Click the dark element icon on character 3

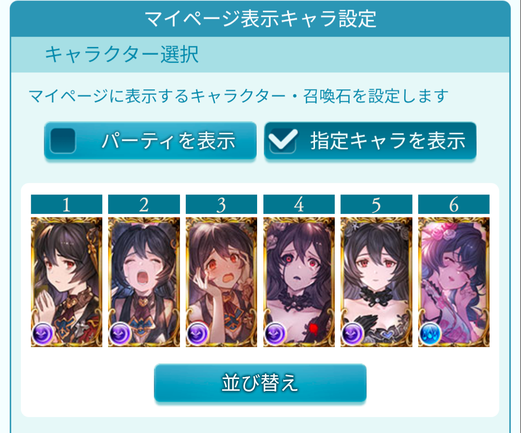point(198,333)
